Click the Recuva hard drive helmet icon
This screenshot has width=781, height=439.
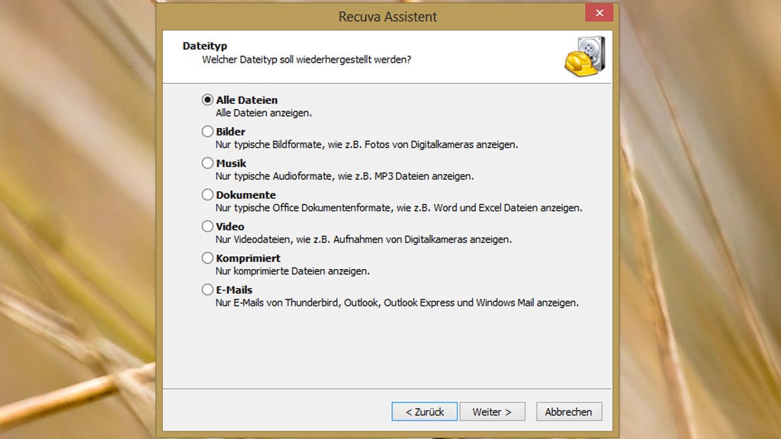point(584,56)
